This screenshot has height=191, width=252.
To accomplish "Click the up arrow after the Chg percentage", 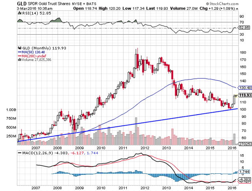I will click(x=237, y=9).
